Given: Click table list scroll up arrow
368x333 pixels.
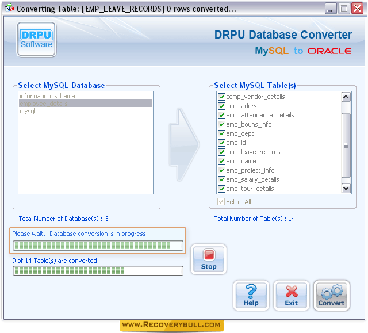Looking at the screenshot, I should tap(346, 97).
